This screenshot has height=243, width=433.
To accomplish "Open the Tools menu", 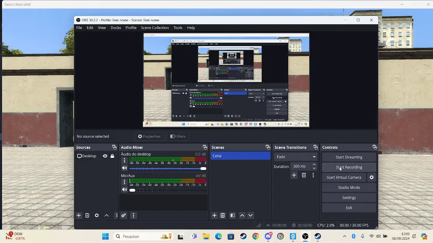I will 178,28.
